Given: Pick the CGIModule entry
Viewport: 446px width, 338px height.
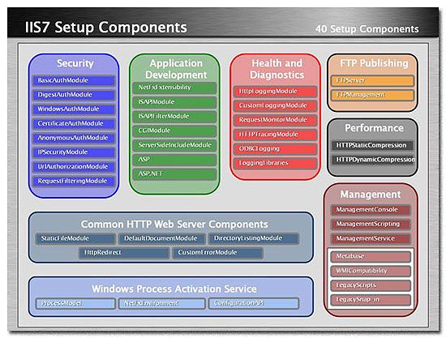Looking at the screenshot, I should pos(174,130).
